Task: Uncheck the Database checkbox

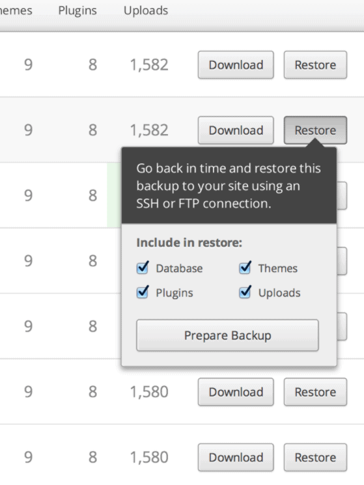Action: pos(143,268)
